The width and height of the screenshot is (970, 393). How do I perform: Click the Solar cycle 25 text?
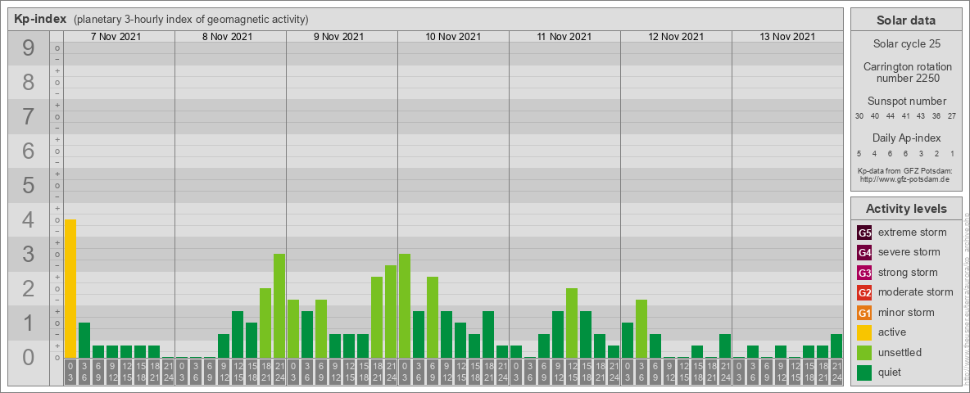click(906, 44)
